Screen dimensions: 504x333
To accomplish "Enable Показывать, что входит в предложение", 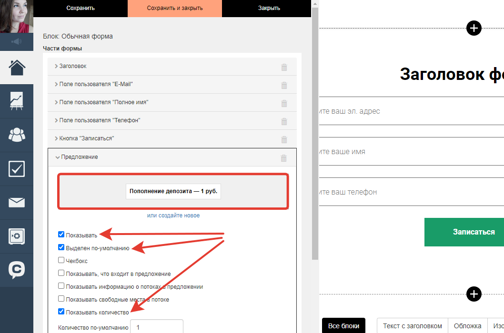I will tap(61, 273).
